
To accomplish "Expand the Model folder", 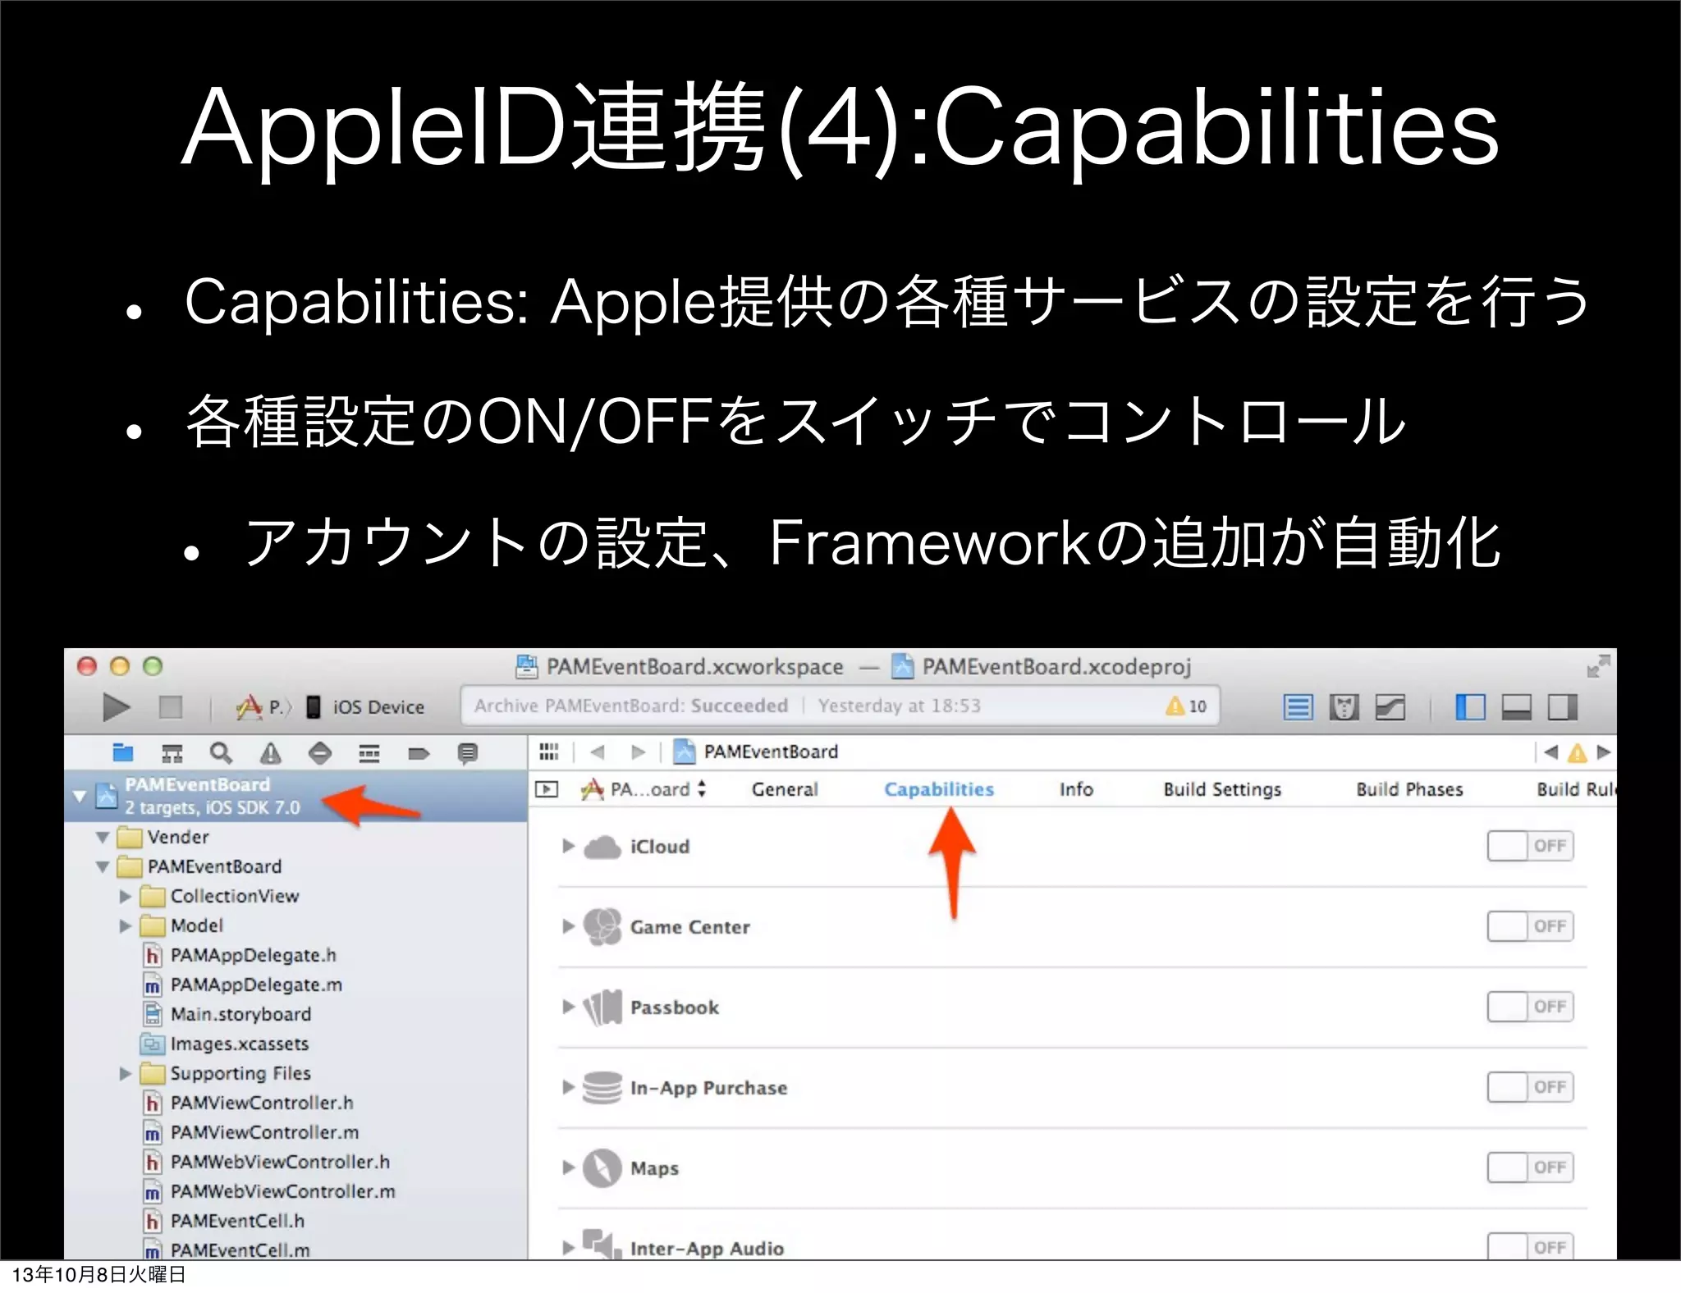I will 126,925.
